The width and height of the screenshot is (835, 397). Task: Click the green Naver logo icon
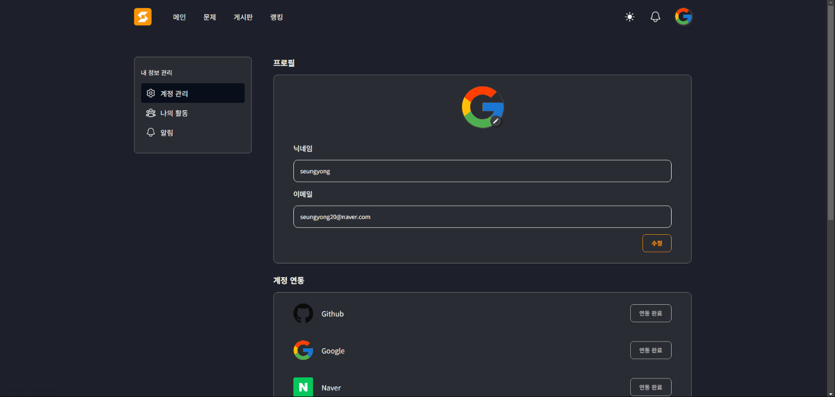pyautogui.click(x=303, y=387)
